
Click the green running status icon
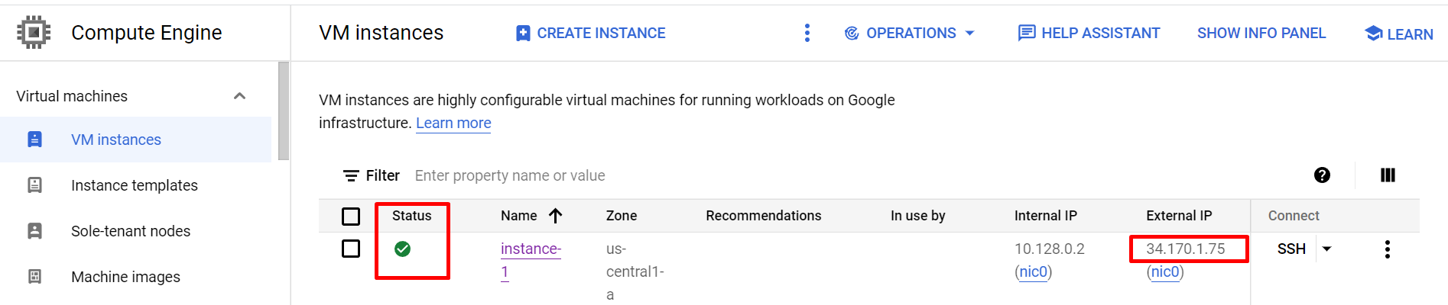[x=402, y=249]
